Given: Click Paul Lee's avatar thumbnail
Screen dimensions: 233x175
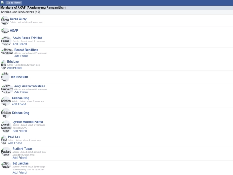Looking at the screenshot, I should coord(4,140).
